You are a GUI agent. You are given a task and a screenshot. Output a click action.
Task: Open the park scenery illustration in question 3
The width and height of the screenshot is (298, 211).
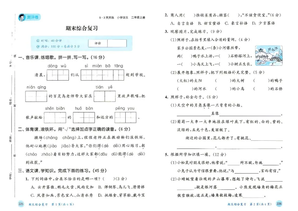click(269, 56)
